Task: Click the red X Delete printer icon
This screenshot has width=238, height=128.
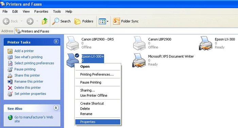Action: [10, 88]
